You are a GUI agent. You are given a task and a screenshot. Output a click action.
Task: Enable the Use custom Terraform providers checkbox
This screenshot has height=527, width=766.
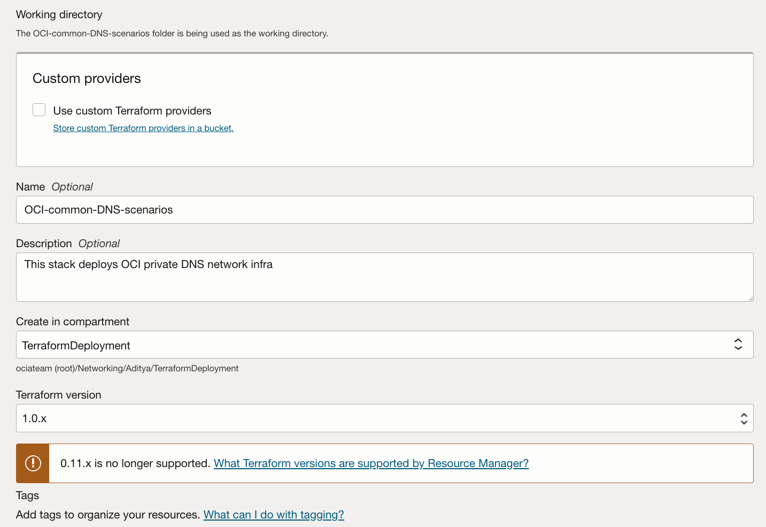(39, 110)
